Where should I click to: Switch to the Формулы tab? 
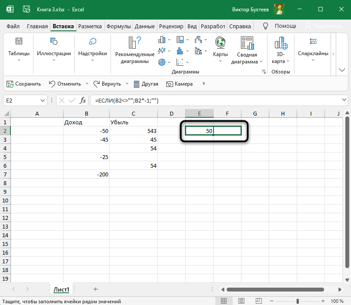point(119,26)
